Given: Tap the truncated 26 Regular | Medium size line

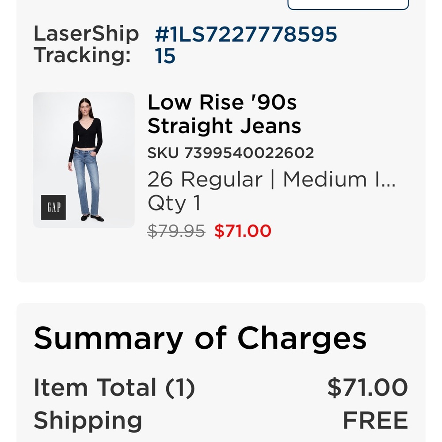Looking at the screenshot, I should pyautogui.click(x=272, y=179).
